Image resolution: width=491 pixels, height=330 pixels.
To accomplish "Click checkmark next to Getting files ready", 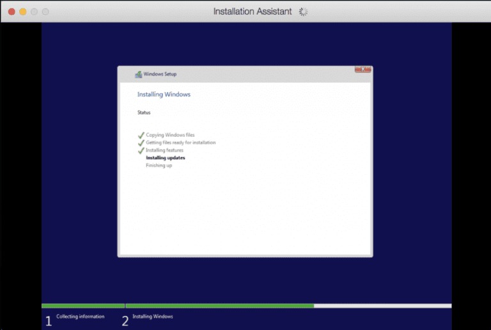I will tap(141, 143).
